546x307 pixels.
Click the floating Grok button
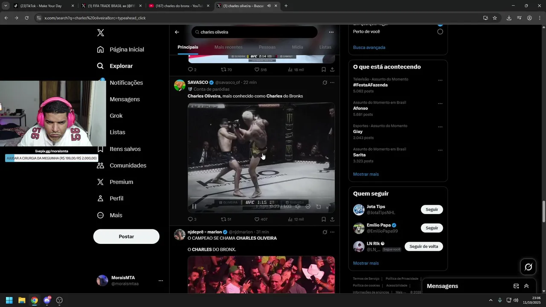click(x=528, y=267)
